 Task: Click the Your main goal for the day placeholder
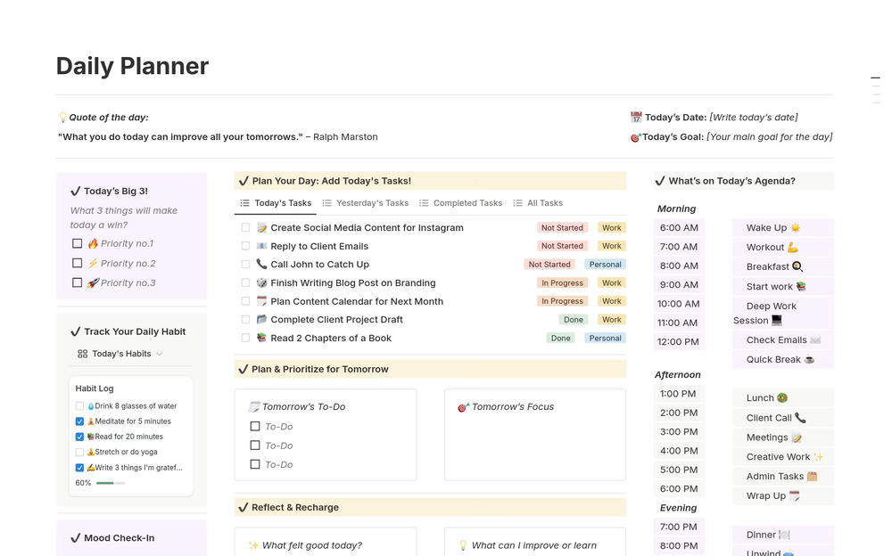769,137
